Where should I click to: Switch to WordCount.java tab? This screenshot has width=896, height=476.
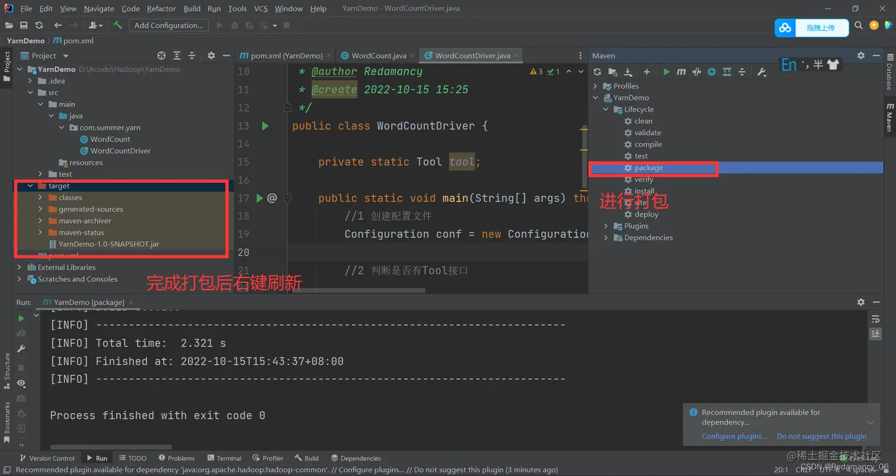tap(377, 56)
